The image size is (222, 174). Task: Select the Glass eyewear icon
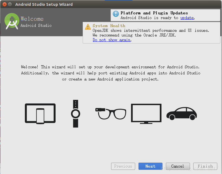pyautogui.click(x=111, y=113)
